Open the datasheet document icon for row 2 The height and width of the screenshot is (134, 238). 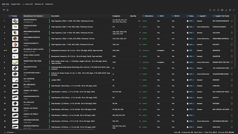[187, 27]
